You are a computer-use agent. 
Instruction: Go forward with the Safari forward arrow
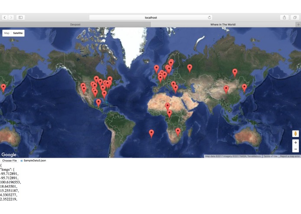pyautogui.click(x=11, y=17)
